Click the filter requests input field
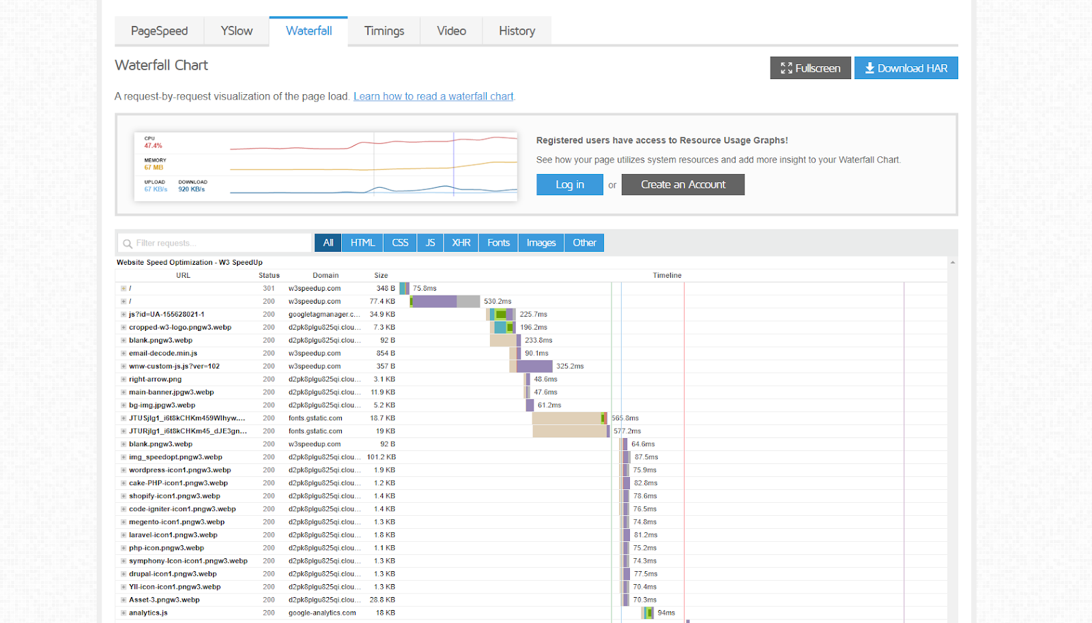The image size is (1092, 623). click(x=218, y=244)
